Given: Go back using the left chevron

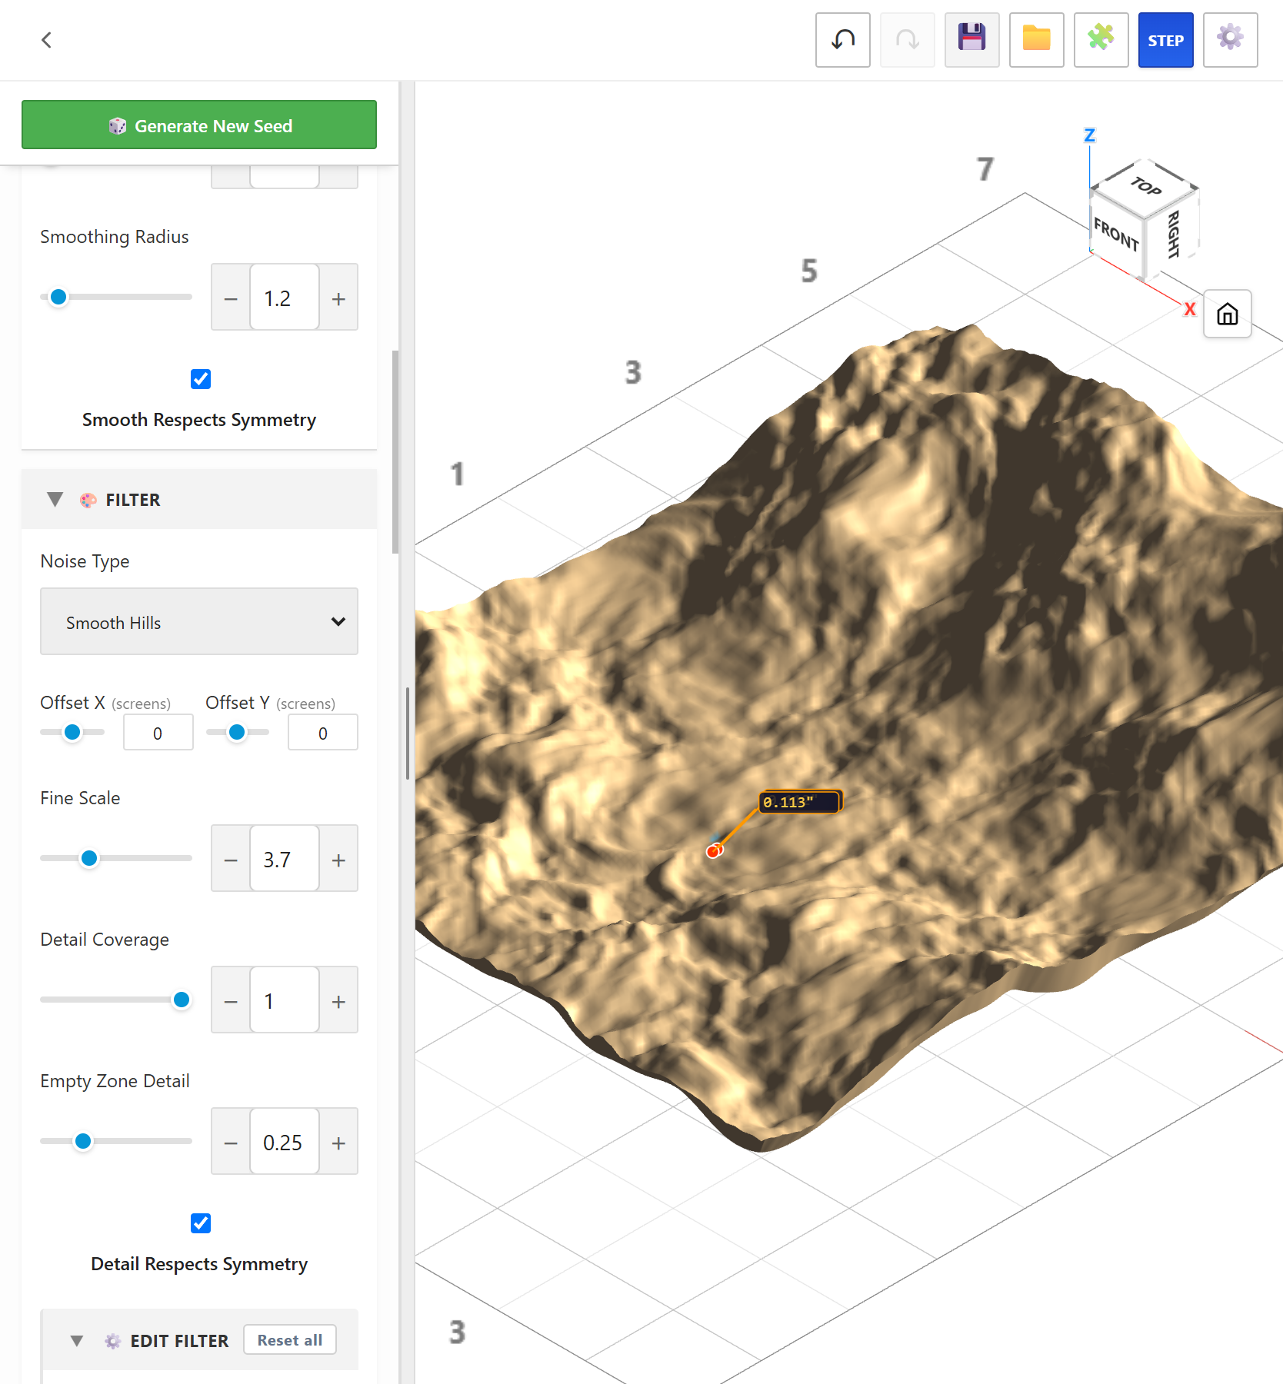Looking at the screenshot, I should tap(47, 40).
